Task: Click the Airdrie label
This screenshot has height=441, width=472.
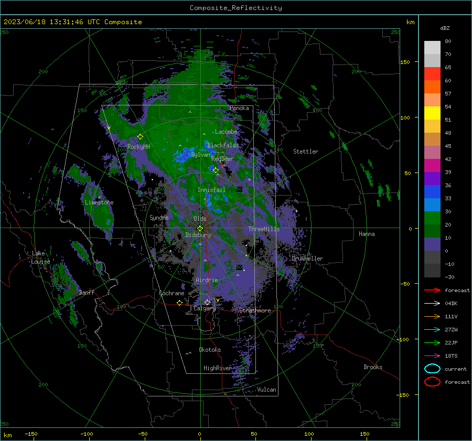Action: click(x=207, y=280)
